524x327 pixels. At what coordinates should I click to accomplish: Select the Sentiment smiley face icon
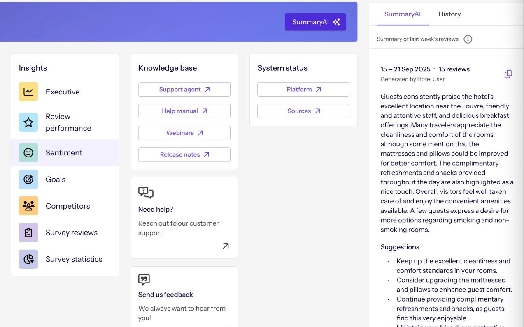(28, 153)
